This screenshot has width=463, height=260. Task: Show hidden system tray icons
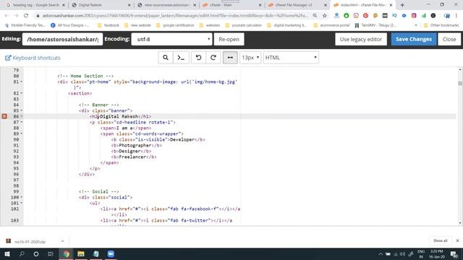[x=381, y=254]
